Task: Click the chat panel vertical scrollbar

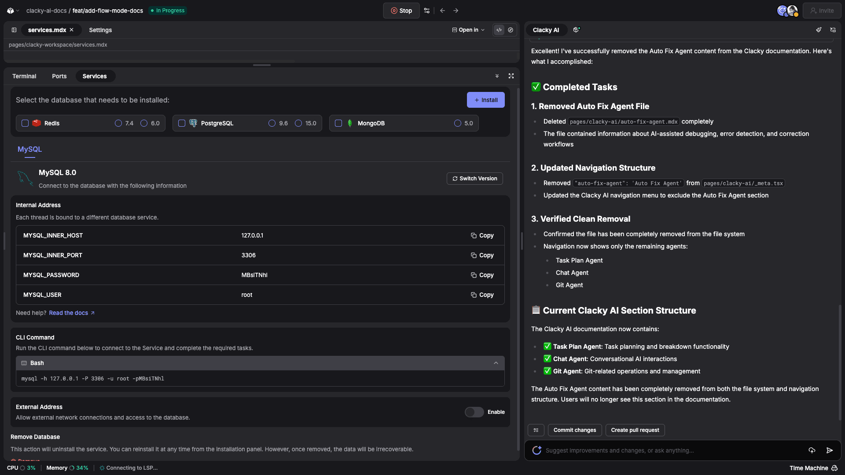Action: [x=840, y=362]
